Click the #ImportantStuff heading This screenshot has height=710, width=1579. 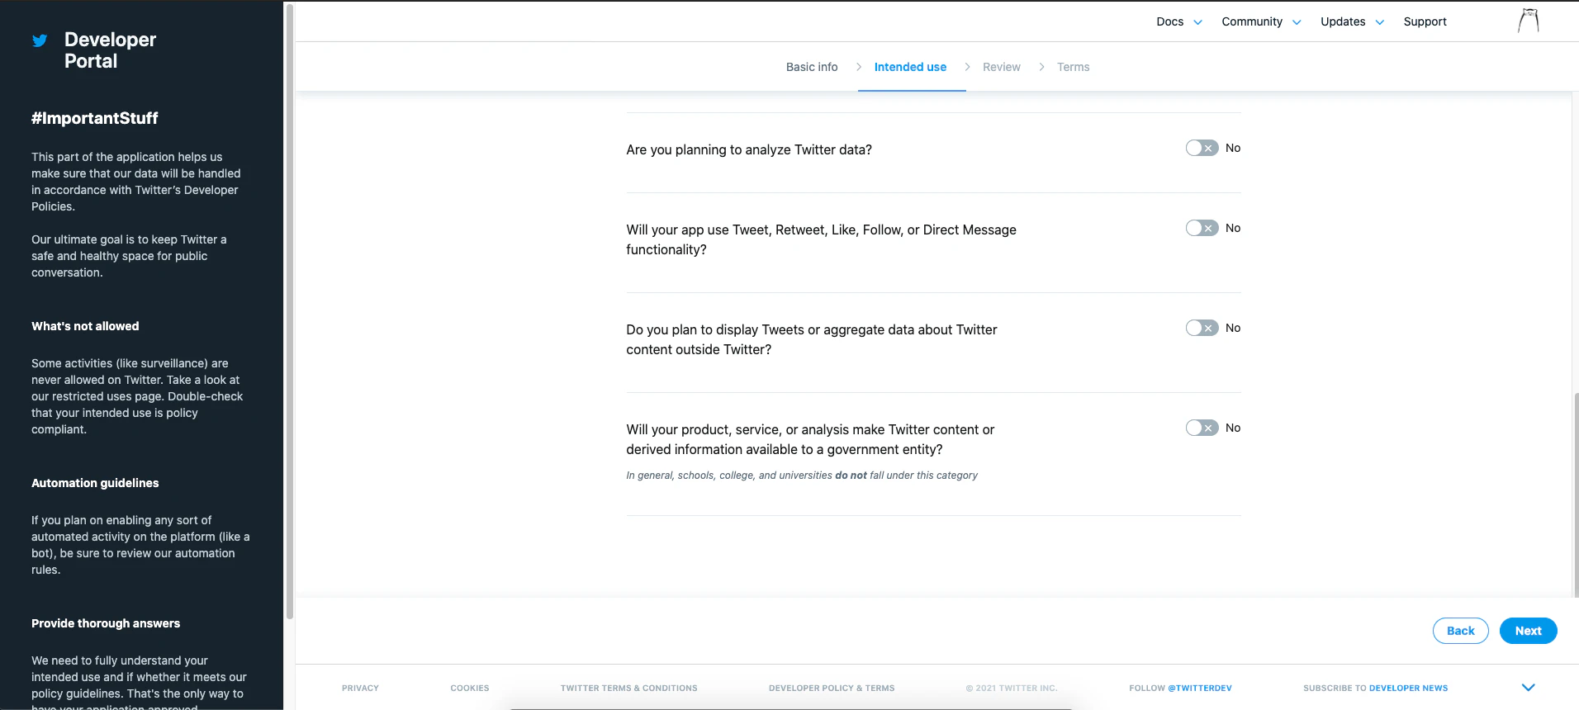95,118
